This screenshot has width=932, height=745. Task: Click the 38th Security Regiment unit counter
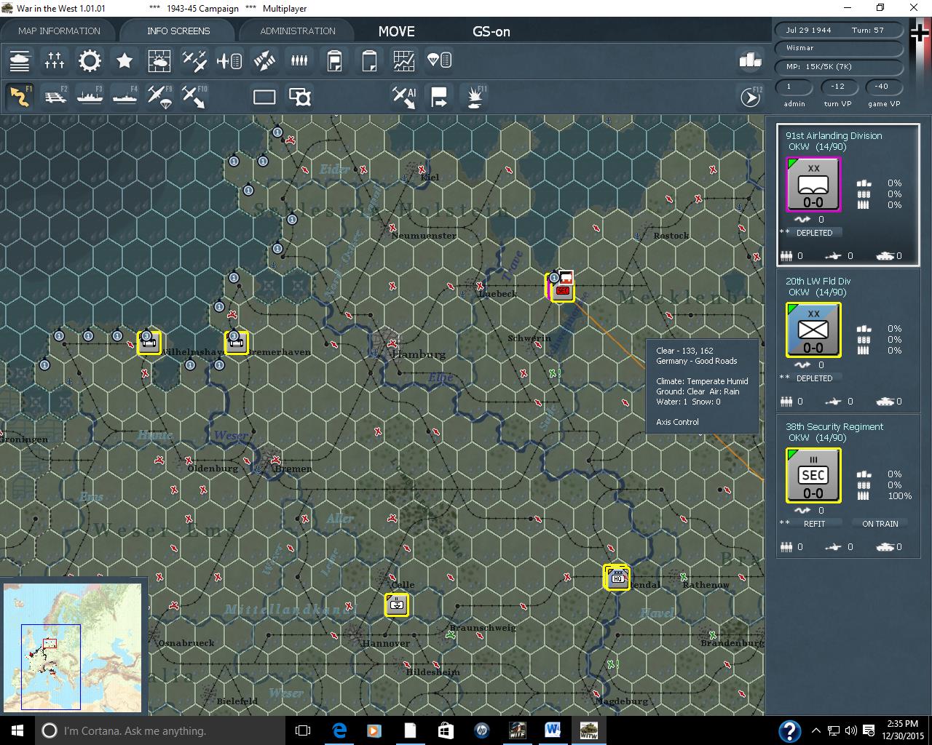point(813,476)
